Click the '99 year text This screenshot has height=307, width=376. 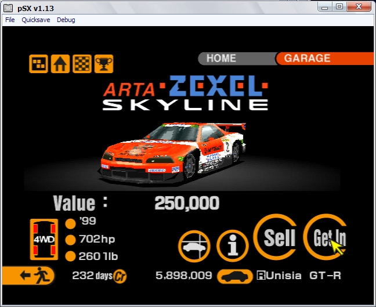click(88, 221)
